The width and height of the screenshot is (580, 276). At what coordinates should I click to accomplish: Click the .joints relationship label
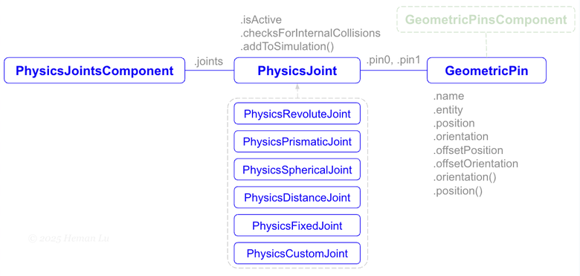click(x=209, y=62)
